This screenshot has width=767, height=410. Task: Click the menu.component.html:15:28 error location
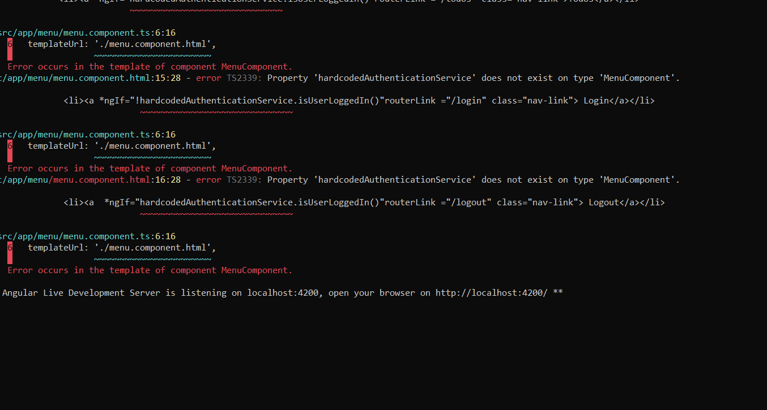pyautogui.click(x=91, y=77)
